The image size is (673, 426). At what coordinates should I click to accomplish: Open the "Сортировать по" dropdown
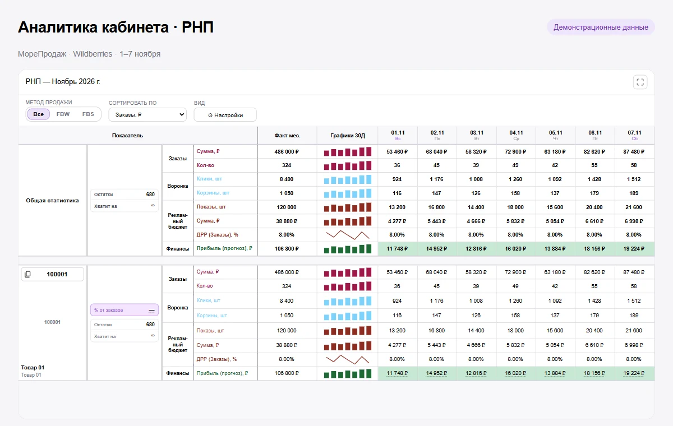(x=147, y=114)
